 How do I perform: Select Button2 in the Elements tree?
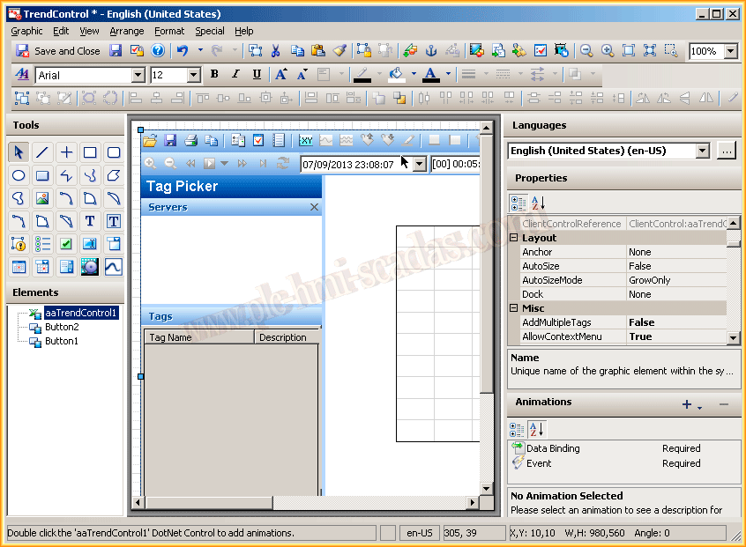pyautogui.click(x=62, y=327)
